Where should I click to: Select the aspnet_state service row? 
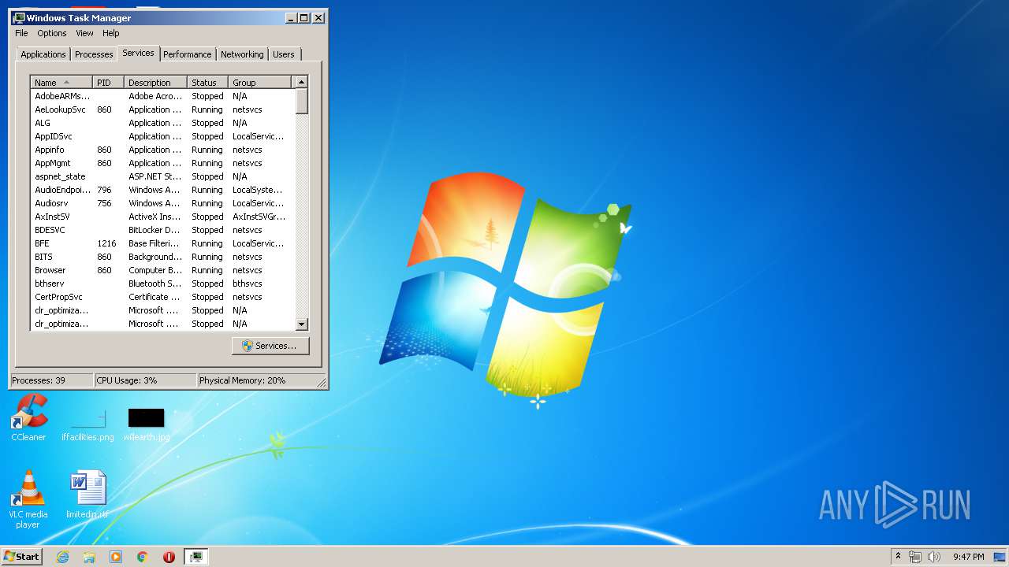(162, 176)
